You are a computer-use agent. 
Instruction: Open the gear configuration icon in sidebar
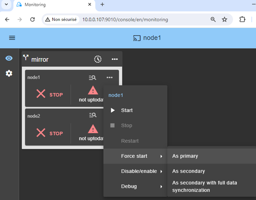(9, 73)
